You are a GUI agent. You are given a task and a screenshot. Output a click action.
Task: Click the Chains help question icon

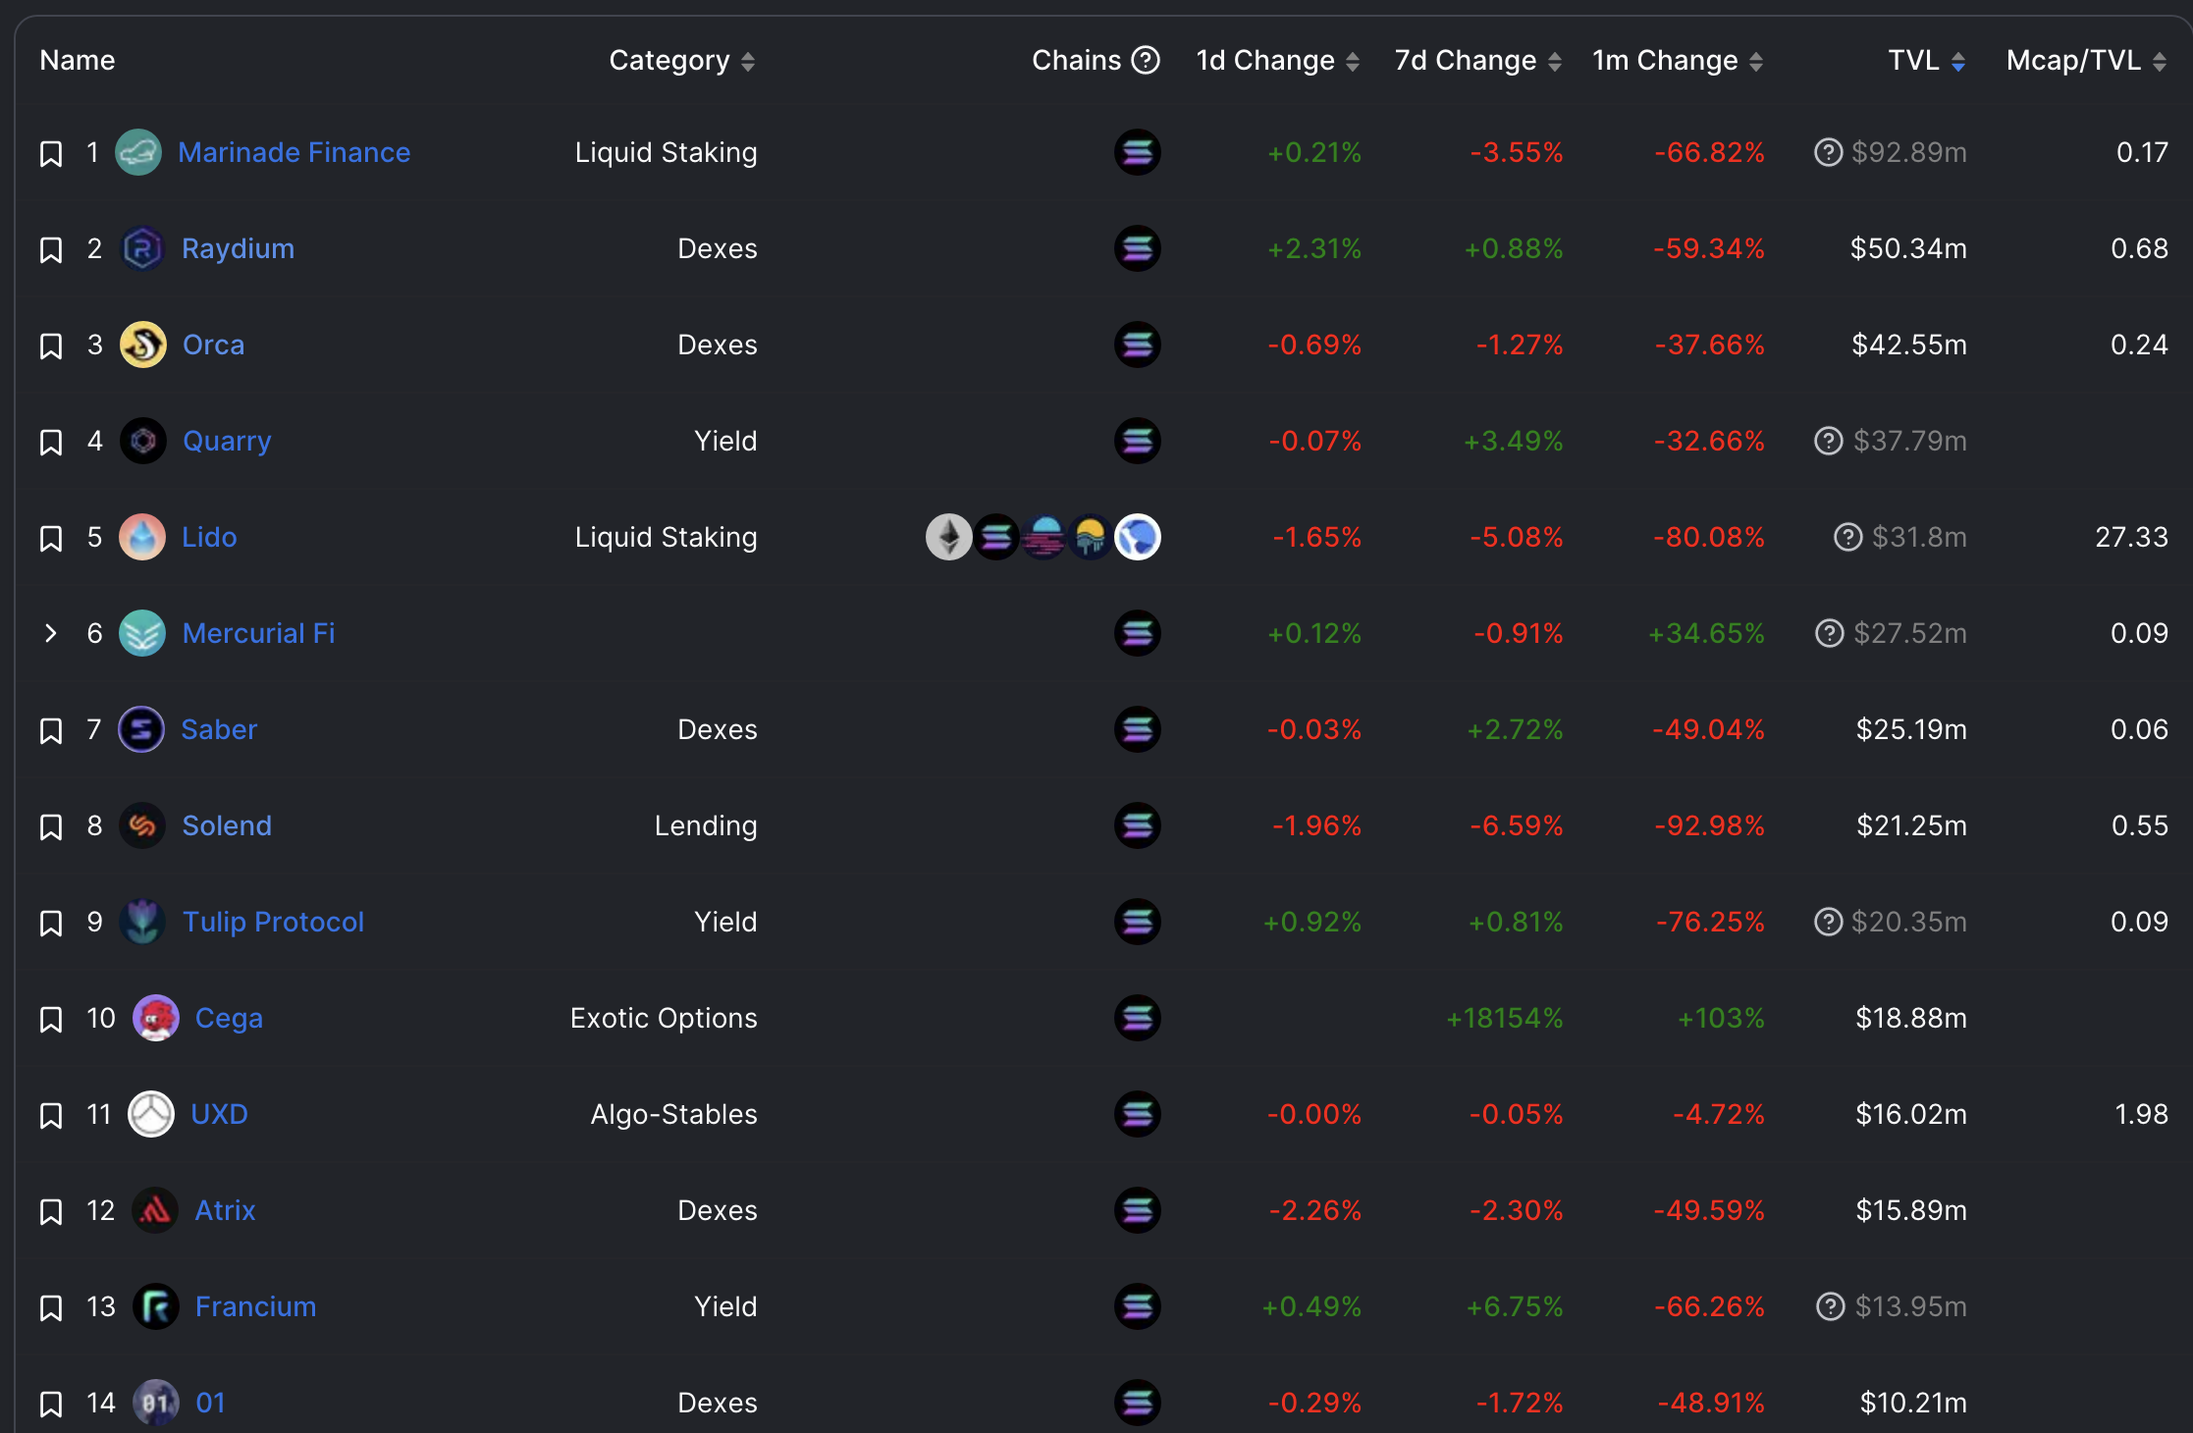pos(1146,60)
